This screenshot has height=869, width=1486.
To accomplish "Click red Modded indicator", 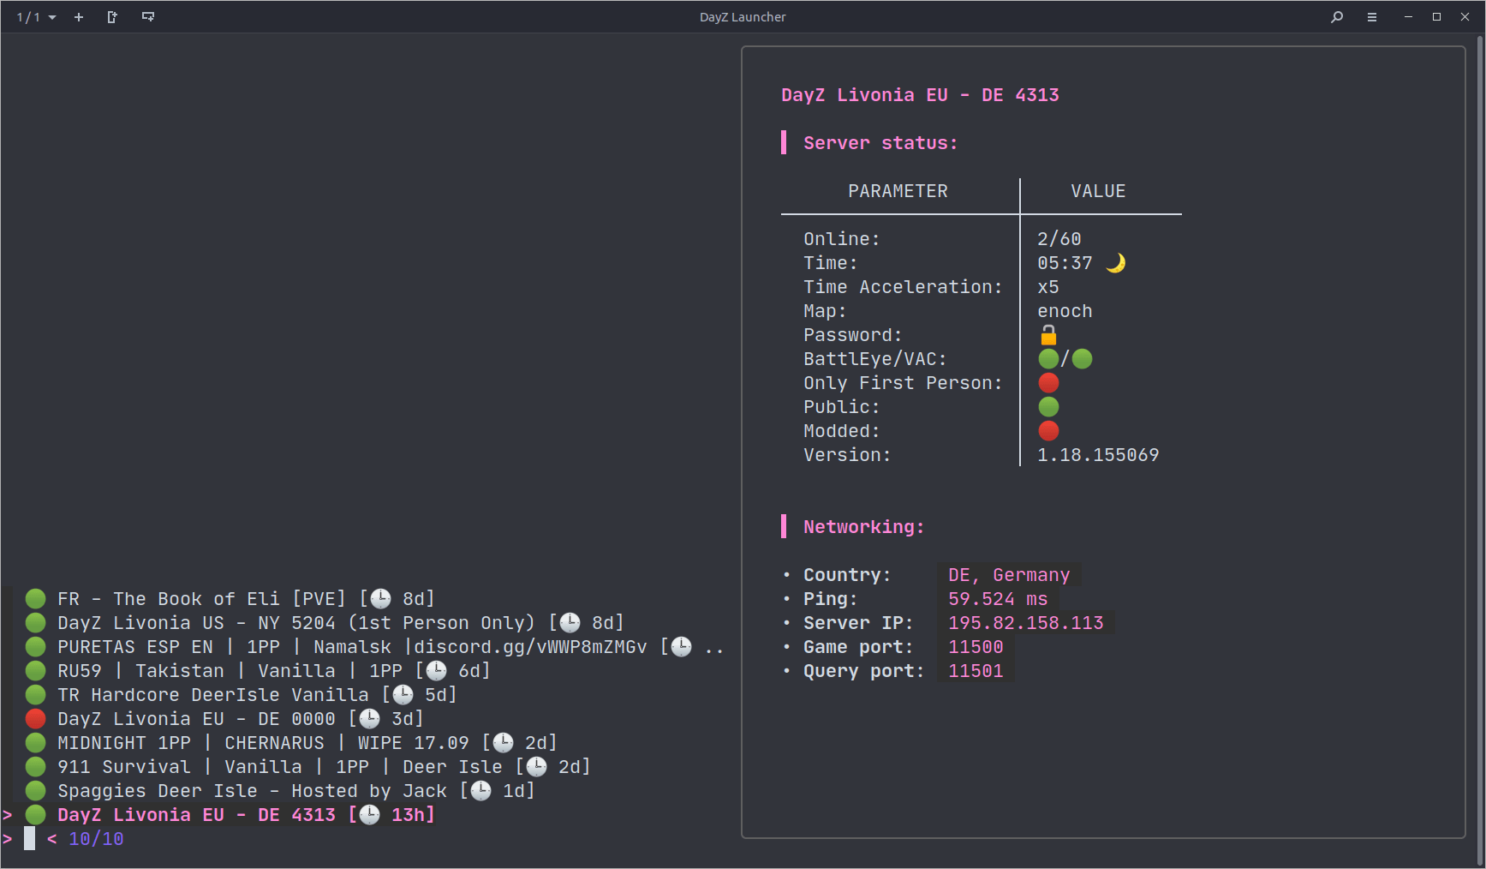I will coord(1048,431).
